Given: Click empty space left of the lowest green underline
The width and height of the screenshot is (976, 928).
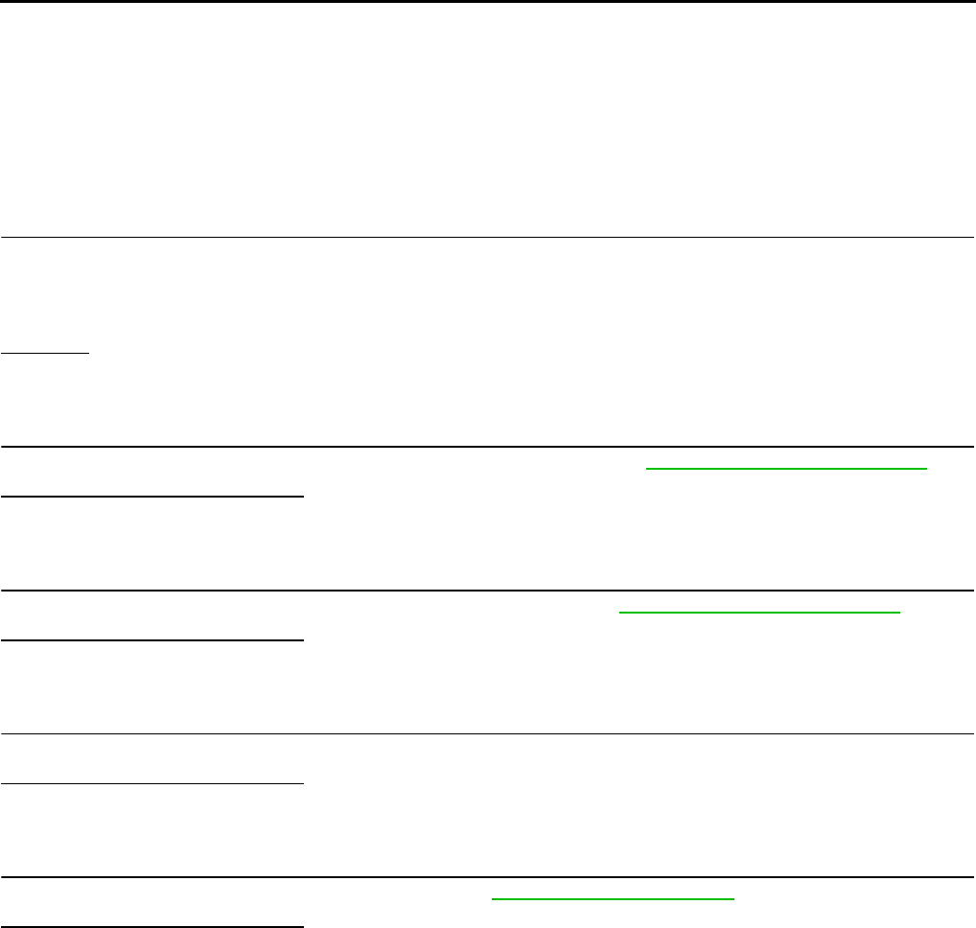Looking at the screenshot, I should (245, 898).
